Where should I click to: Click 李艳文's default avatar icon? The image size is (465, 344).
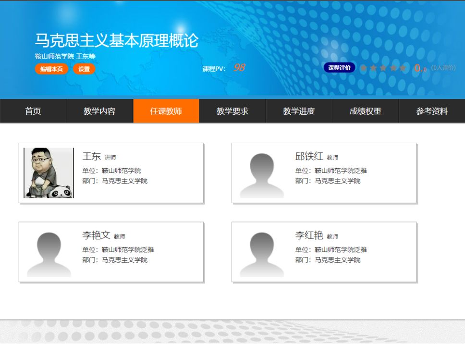(x=49, y=254)
